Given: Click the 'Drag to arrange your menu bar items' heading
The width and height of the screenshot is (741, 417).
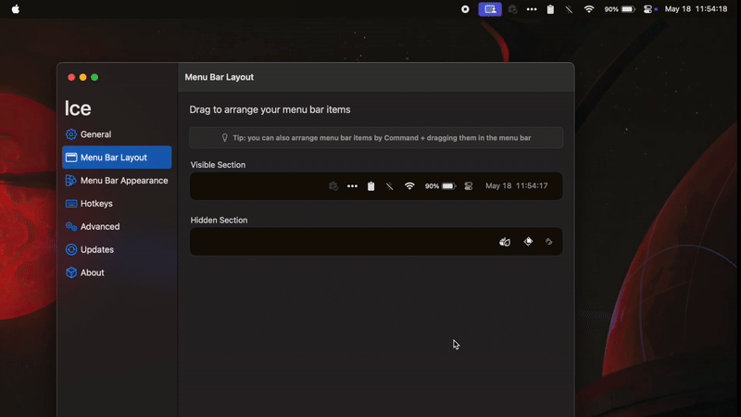Looking at the screenshot, I should pos(270,109).
